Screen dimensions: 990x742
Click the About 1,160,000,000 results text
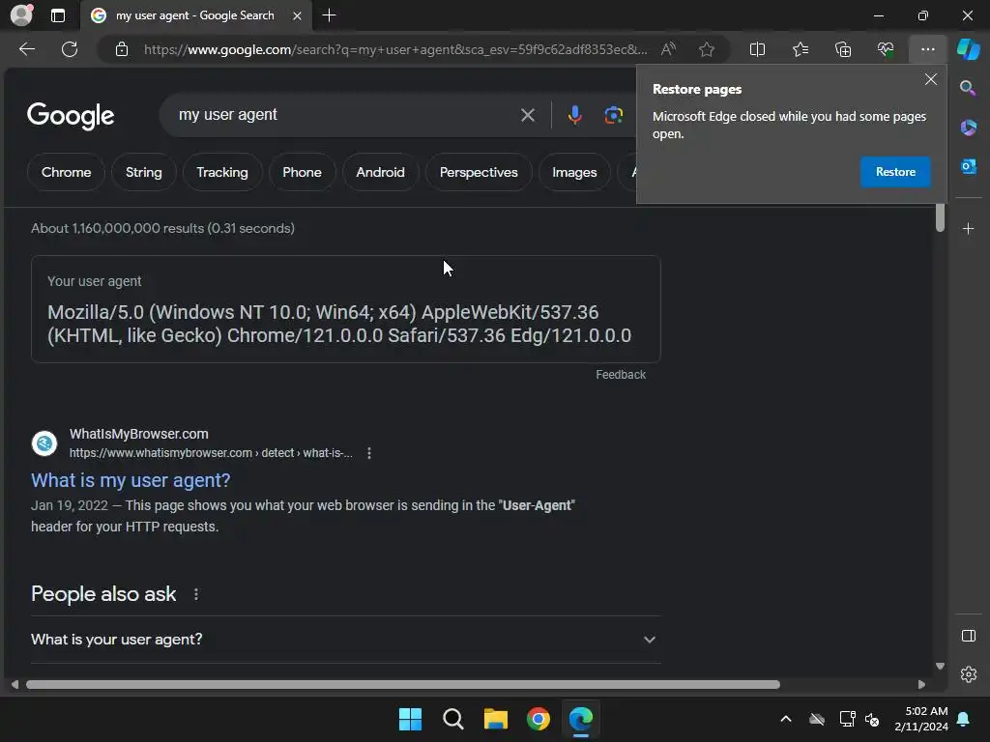pos(162,228)
